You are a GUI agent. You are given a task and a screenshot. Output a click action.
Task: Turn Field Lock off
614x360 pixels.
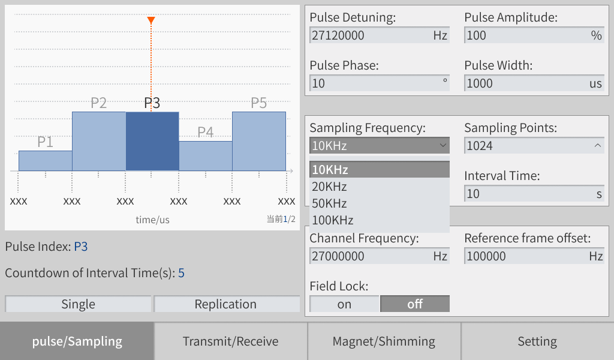tap(415, 304)
